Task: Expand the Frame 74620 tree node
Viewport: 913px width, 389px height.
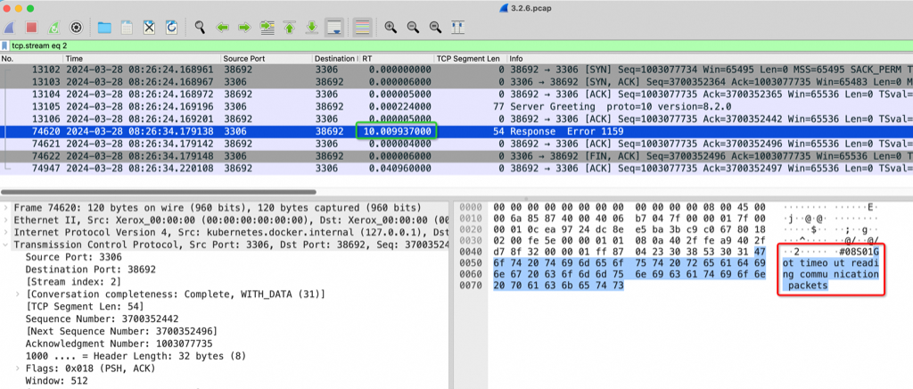Action: (x=8, y=206)
